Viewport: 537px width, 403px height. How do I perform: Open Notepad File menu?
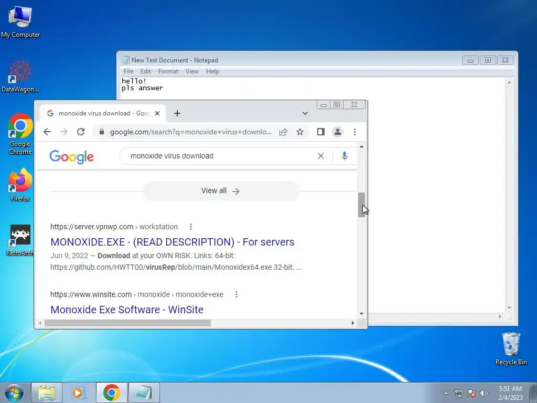coord(128,71)
